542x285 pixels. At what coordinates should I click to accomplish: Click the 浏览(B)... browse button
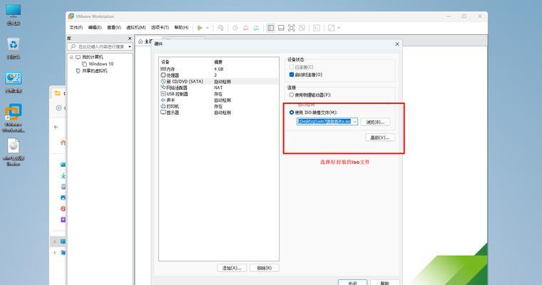pyautogui.click(x=375, y=122)
